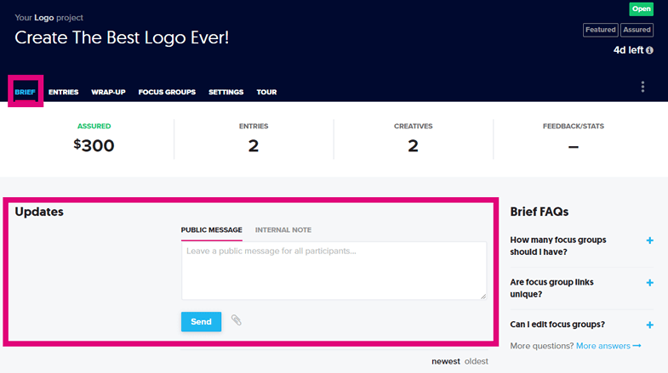668x373 pixels.
Task: Open the Settings tab
Action: [226, 92]
